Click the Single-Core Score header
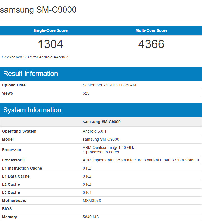Screen dimensions: 202x221 click(50, 30)
